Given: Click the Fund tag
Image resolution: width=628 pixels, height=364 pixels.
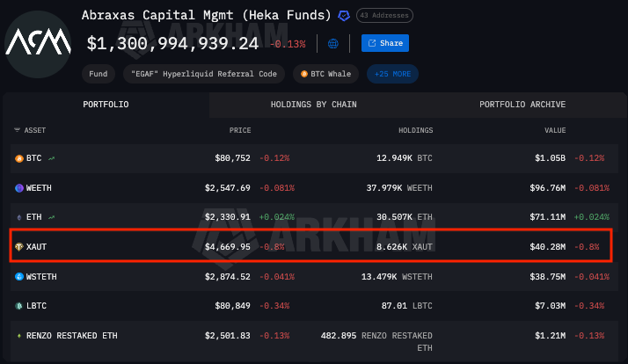Looking at the screenshot, I should [x=99, y=74].
